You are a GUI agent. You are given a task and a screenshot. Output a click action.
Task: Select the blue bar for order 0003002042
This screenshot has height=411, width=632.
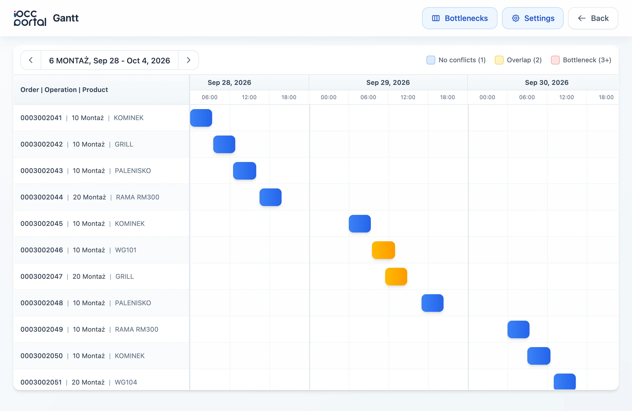click(x=224, y=144)
